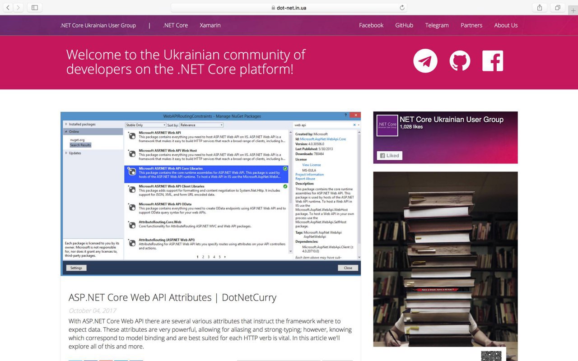
Task: Open the large Telegram icon in the banner
Action: (x=425, y=61)
